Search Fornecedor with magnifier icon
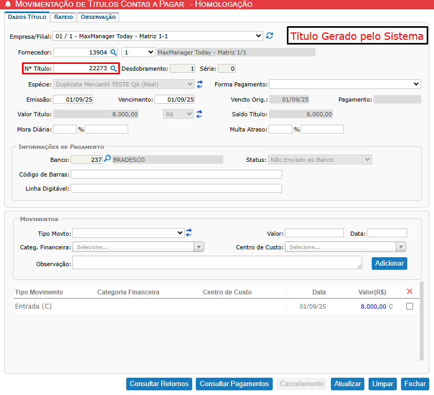 [x=113, y=52]
